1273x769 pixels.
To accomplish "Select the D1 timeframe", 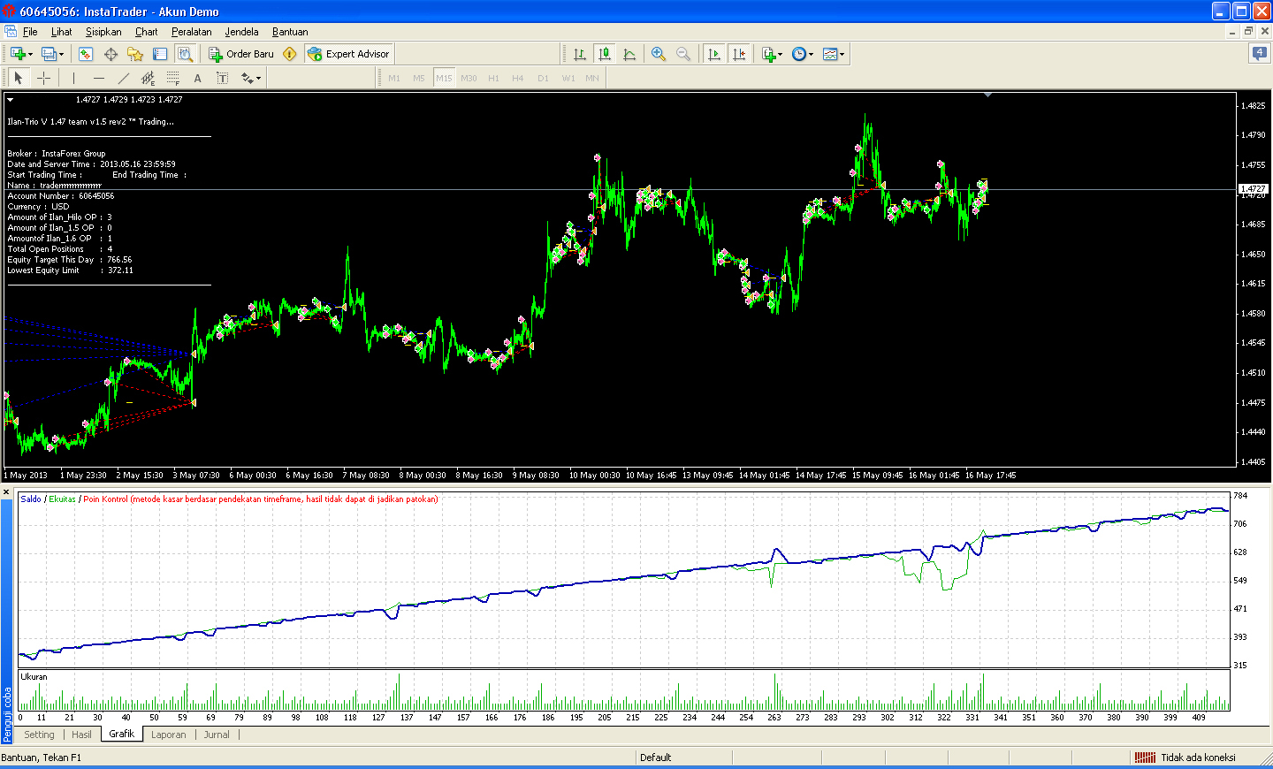I will click(x=543, y=78).
